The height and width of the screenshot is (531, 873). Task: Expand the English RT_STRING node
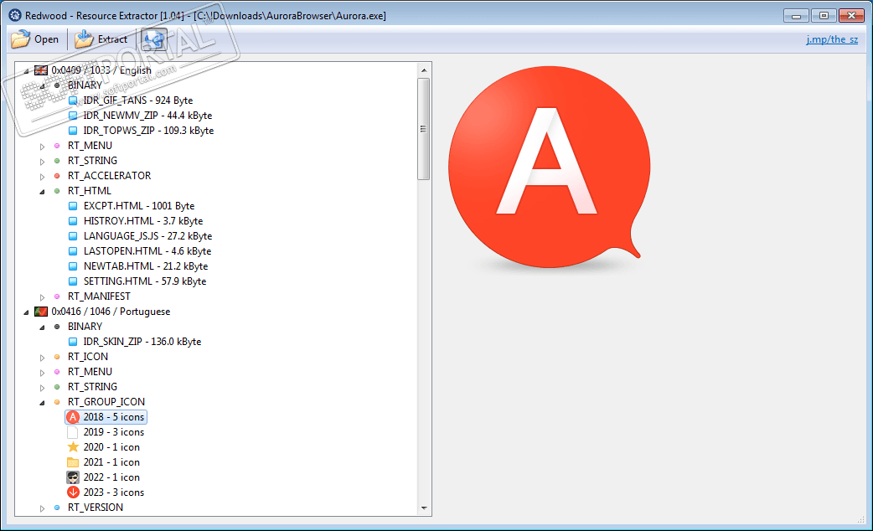pyautogui.click(x=43, y=162)
